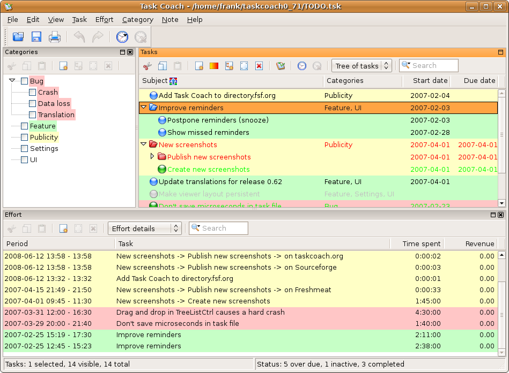The width and height of the screenshot is (509, 373).
Task: Open the Category menu
Action: point(137,19)
